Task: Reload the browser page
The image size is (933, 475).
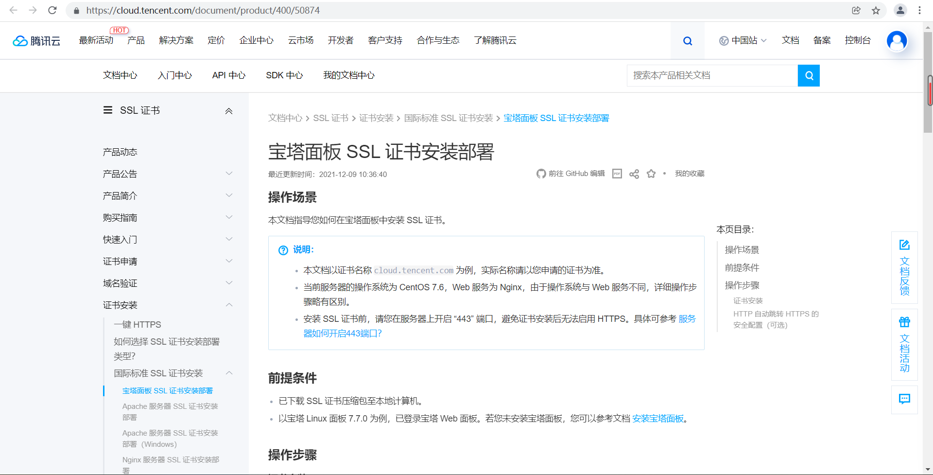Action: [x=52, y=10]
